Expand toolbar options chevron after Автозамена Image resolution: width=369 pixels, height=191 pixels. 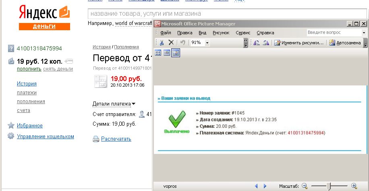[365, 43]
